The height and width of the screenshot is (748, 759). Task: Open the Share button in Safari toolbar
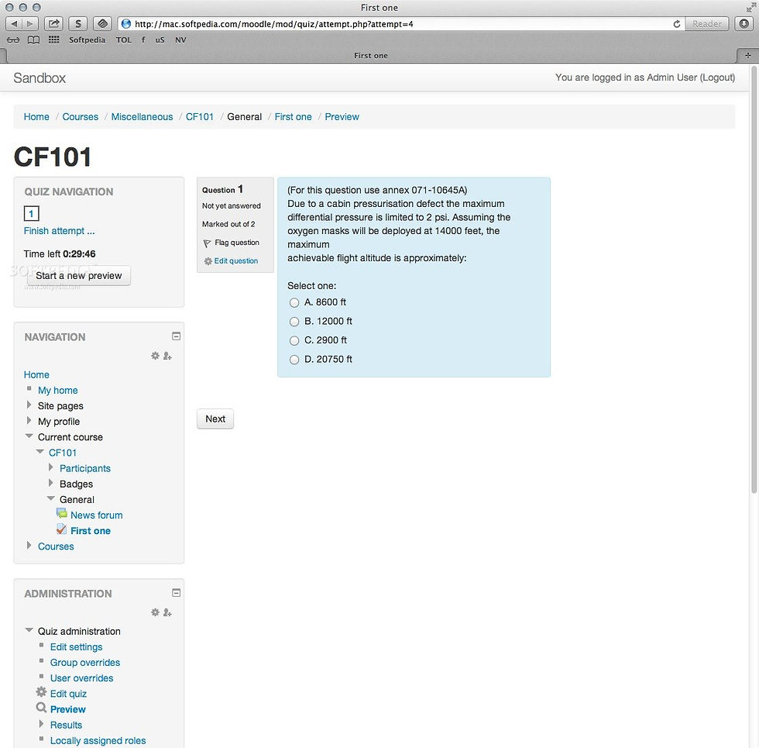tap(53, 24)
